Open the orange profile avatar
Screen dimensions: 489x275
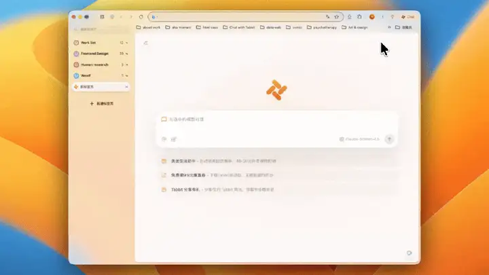click(x=372, y=17)
